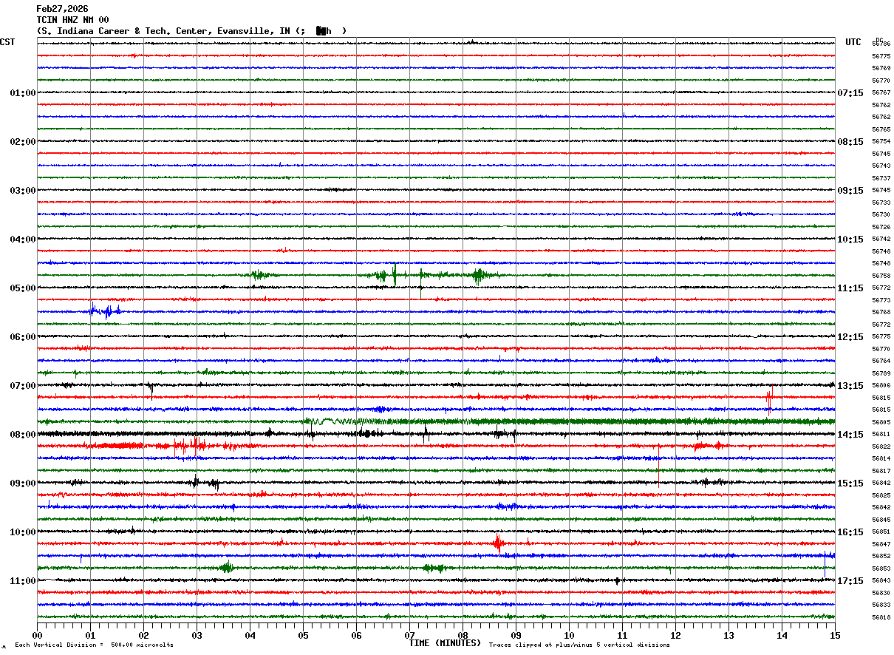The width and height of the screenshot is (894, 655).
Task: Select the DC offset value 56773
Action: pos(881,300)
